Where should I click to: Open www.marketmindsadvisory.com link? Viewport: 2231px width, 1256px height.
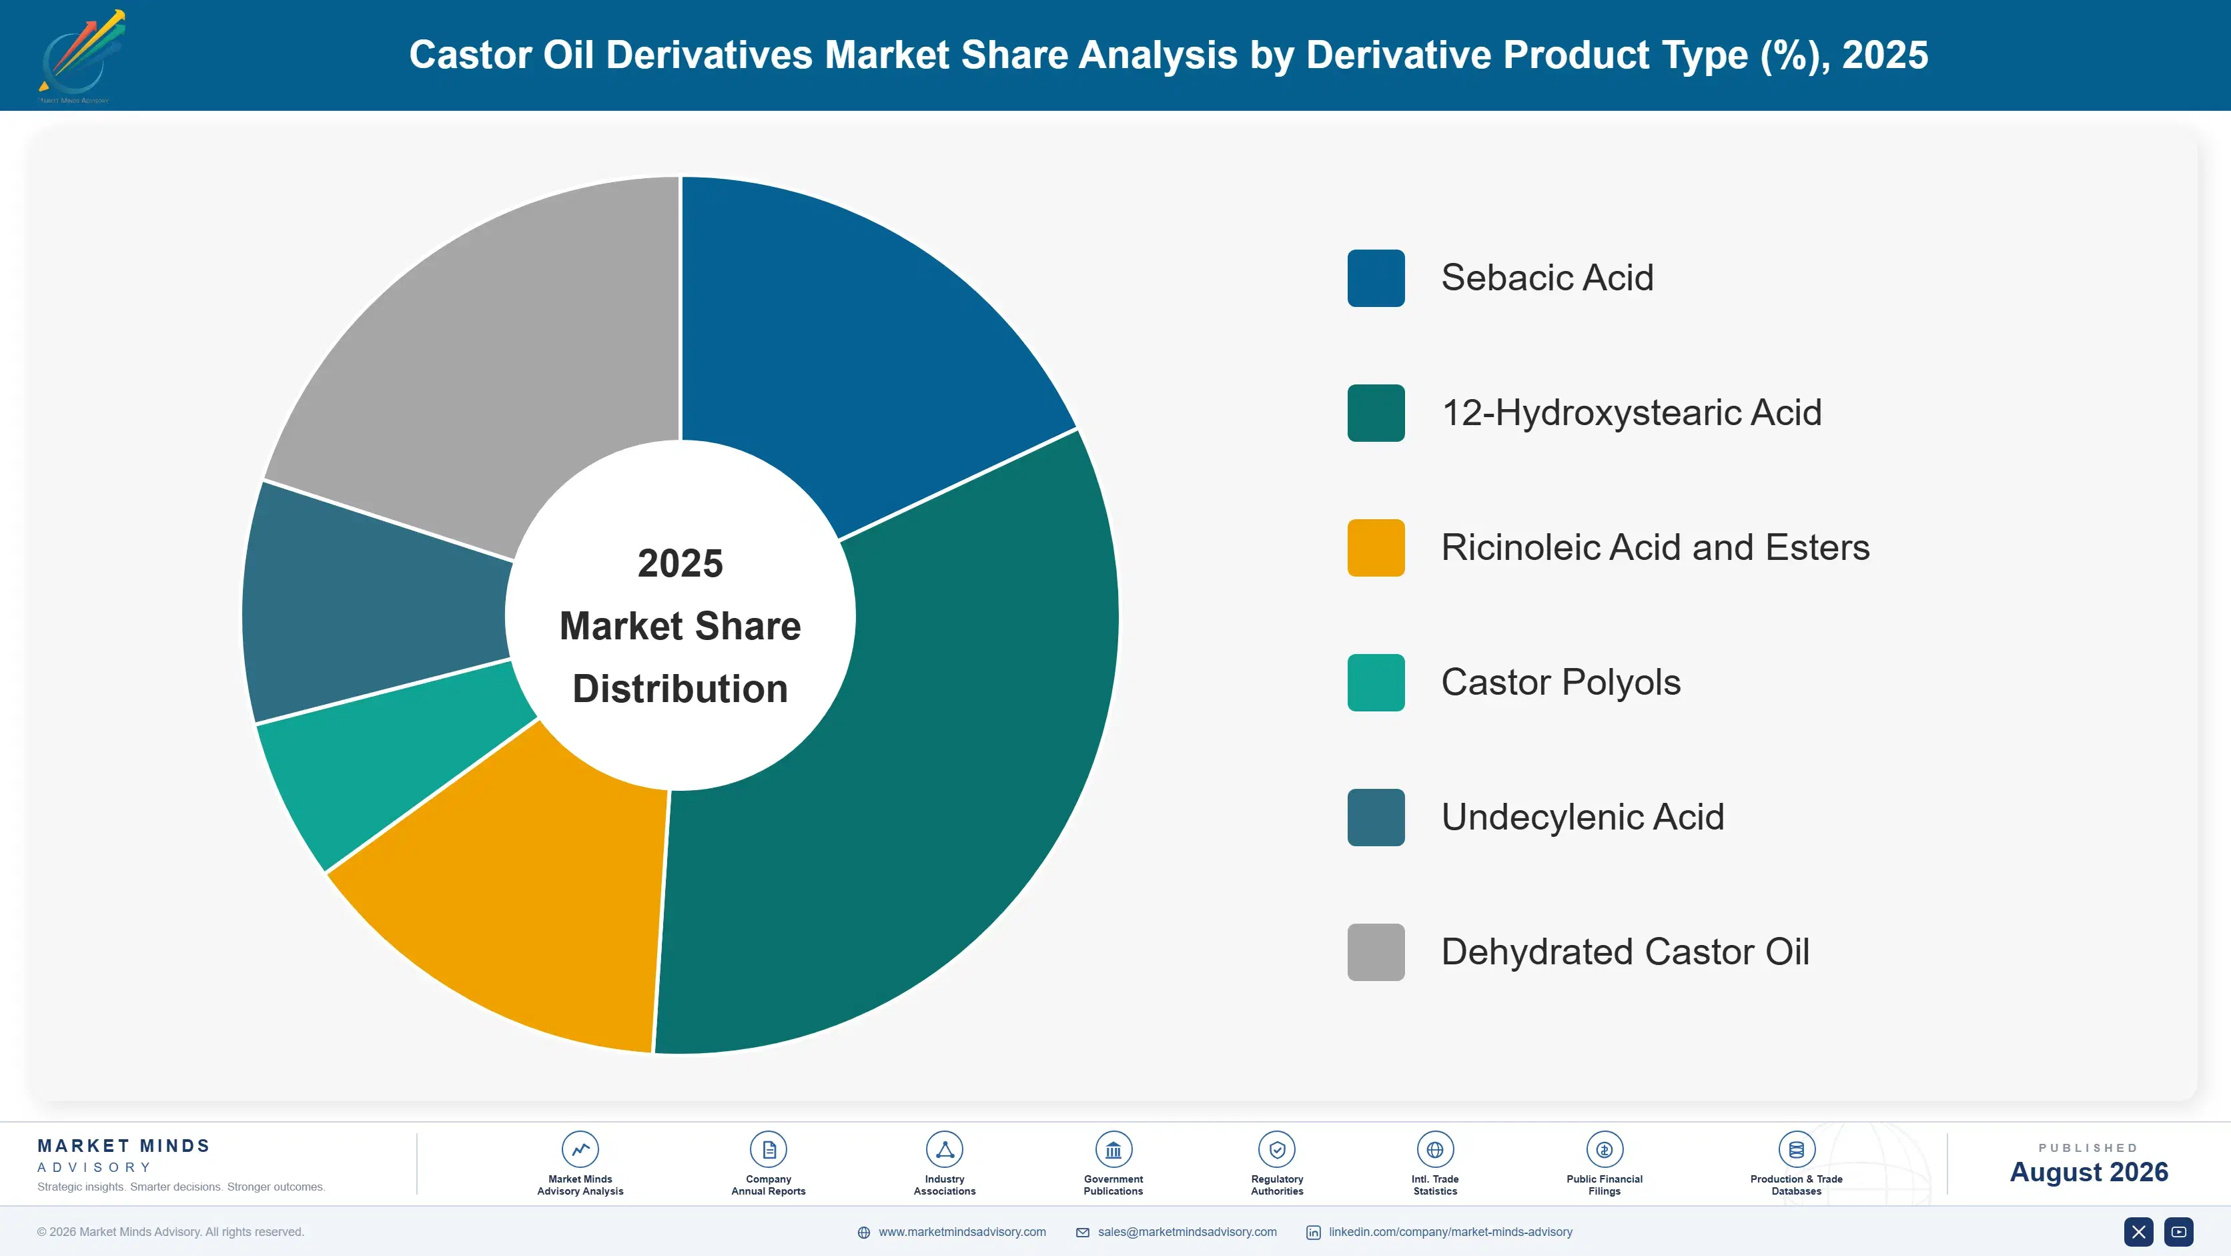[962, 1232]
